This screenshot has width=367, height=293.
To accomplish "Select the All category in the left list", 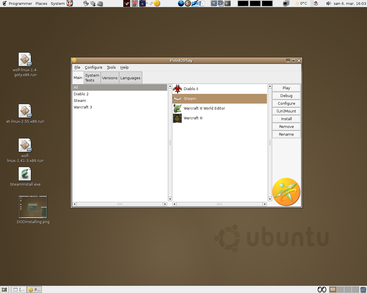I will click(x=120, y=88).
